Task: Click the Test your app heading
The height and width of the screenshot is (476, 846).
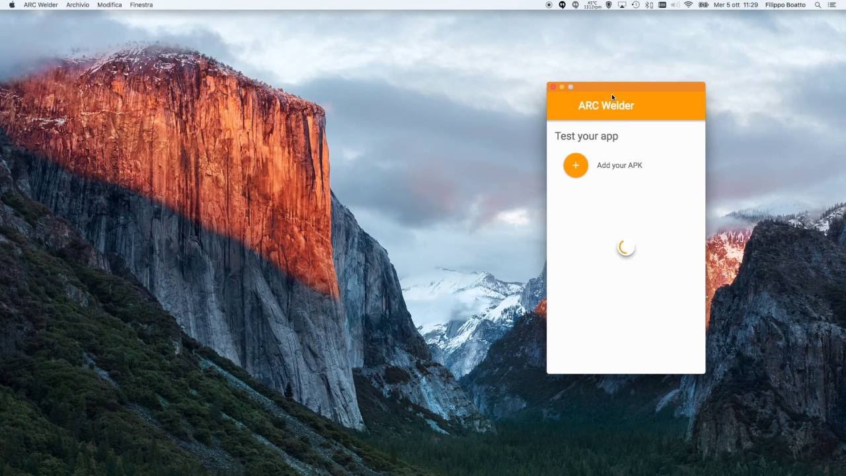Action: pos(586,136)
